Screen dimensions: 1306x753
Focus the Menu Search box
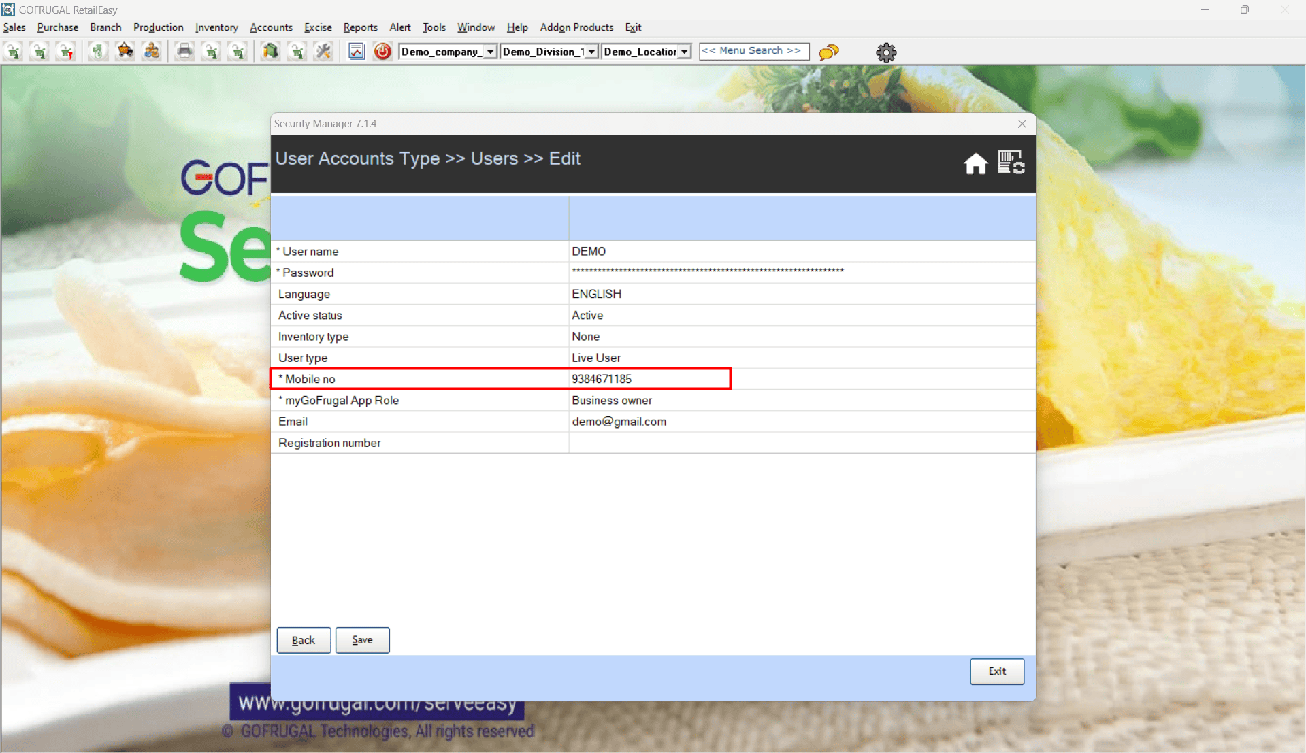tap(754, 52)
